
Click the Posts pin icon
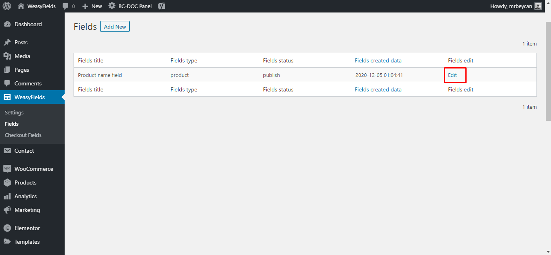7,42
